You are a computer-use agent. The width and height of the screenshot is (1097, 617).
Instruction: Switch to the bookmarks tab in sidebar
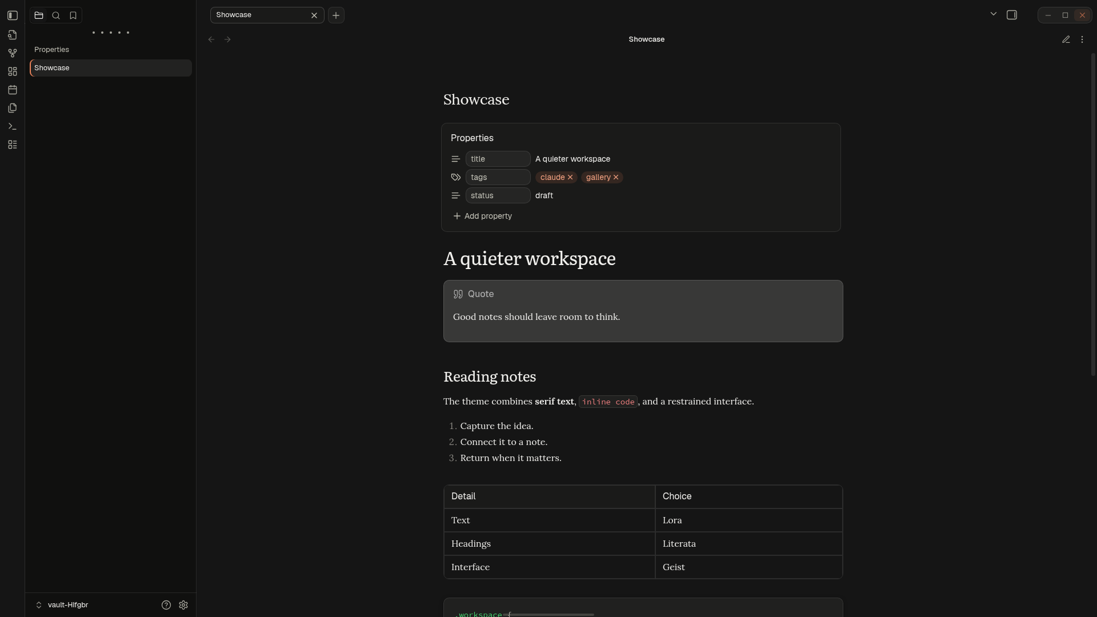(73, 15)
